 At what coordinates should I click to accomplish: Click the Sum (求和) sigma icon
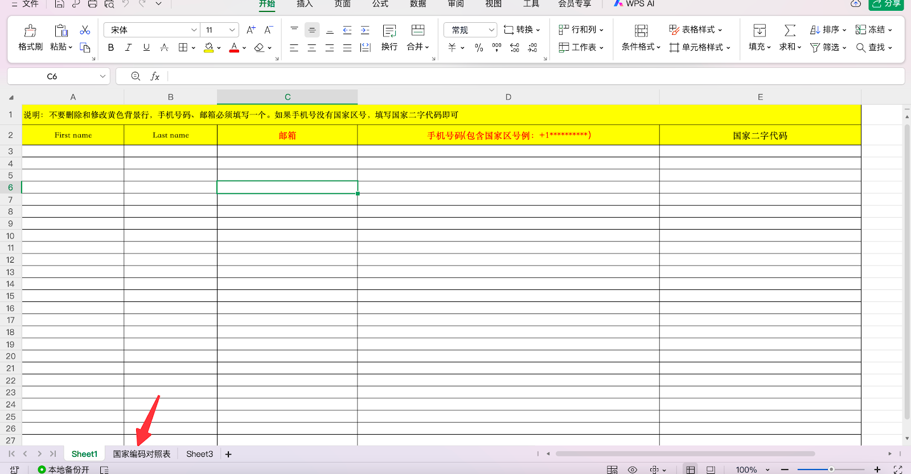pos(790,31)
